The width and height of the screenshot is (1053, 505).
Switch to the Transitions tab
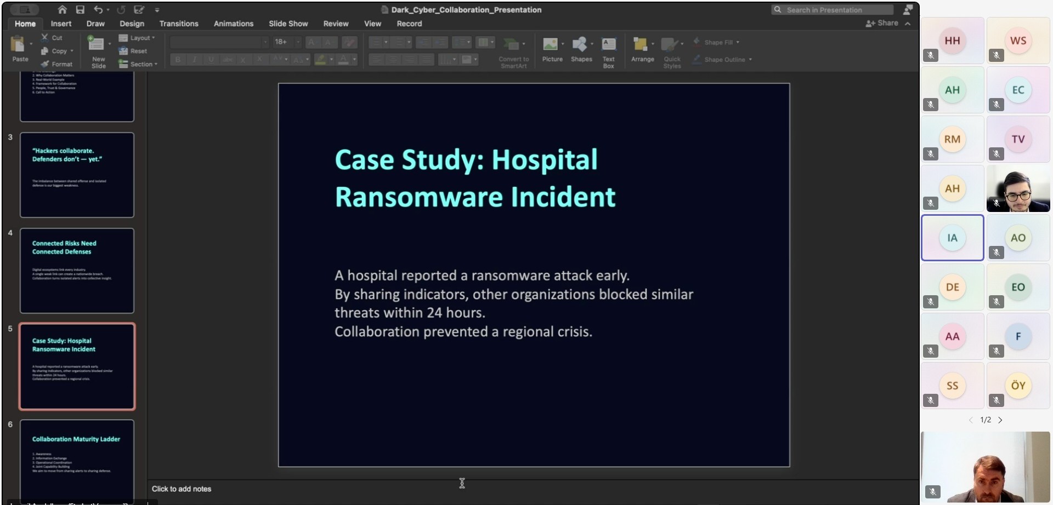[179, 24]
